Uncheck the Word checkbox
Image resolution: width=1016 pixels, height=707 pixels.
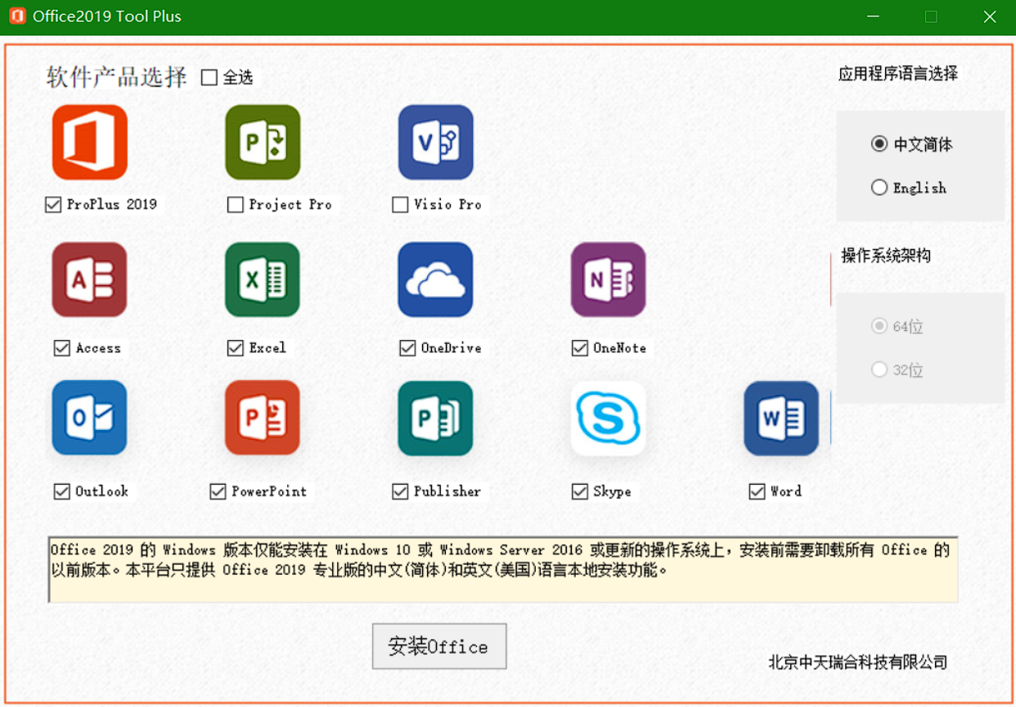[757, 491]
